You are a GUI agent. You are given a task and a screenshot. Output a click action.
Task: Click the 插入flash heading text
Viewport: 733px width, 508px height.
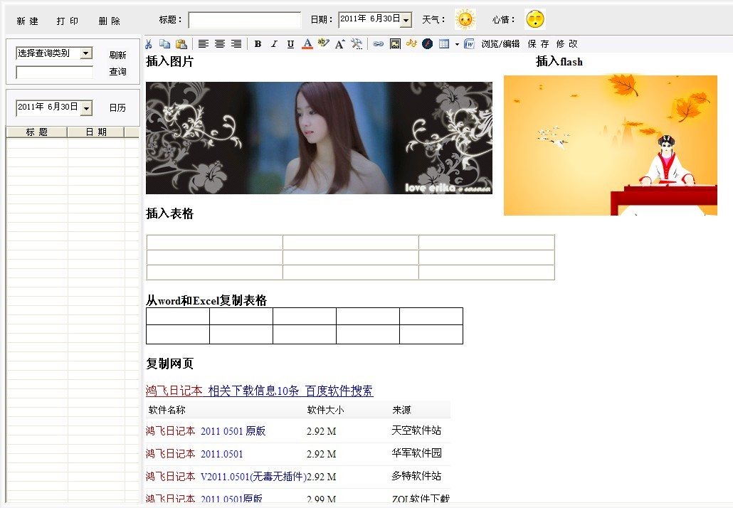pyautogui.click(x=559, y=61)
